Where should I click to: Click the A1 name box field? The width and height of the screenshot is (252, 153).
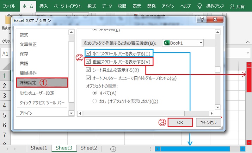click(x=5, y=53)
